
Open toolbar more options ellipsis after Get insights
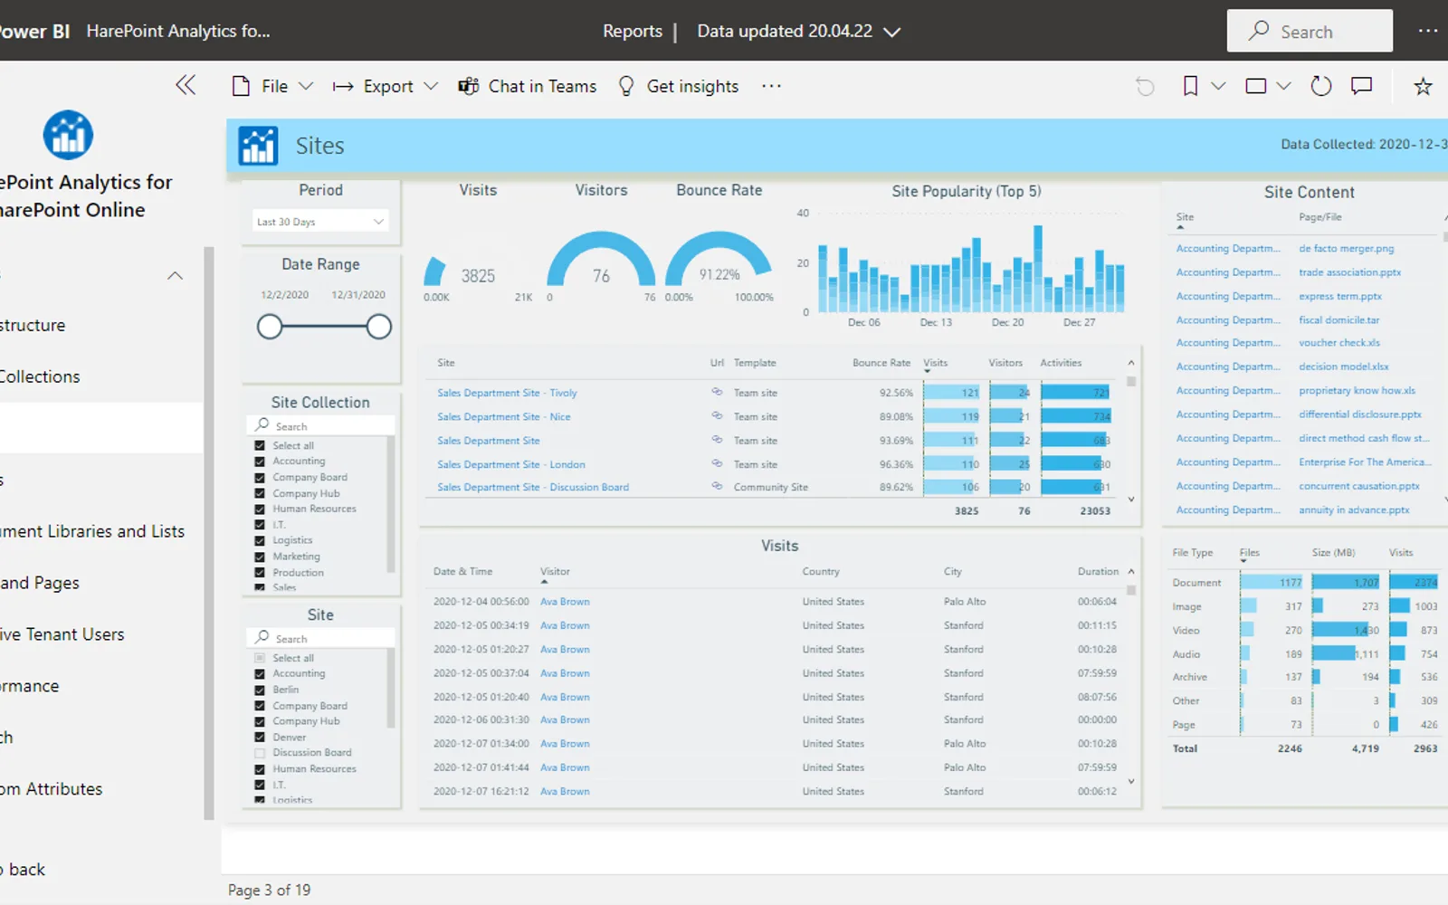pyautogui.click(x=771, y=86)
